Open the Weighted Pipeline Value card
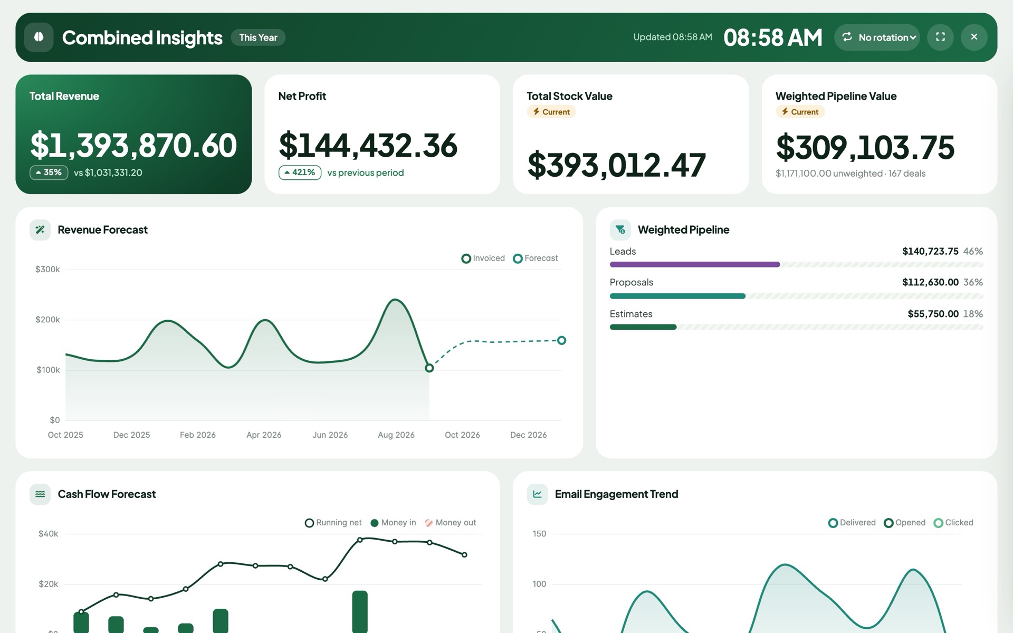The image size is (1013, 633). [879, 134]
